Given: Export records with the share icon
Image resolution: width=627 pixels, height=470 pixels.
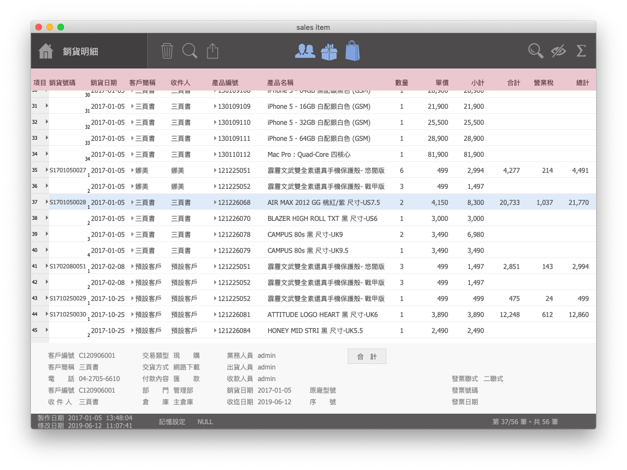Looking at the screenshot, I should 212,51.
